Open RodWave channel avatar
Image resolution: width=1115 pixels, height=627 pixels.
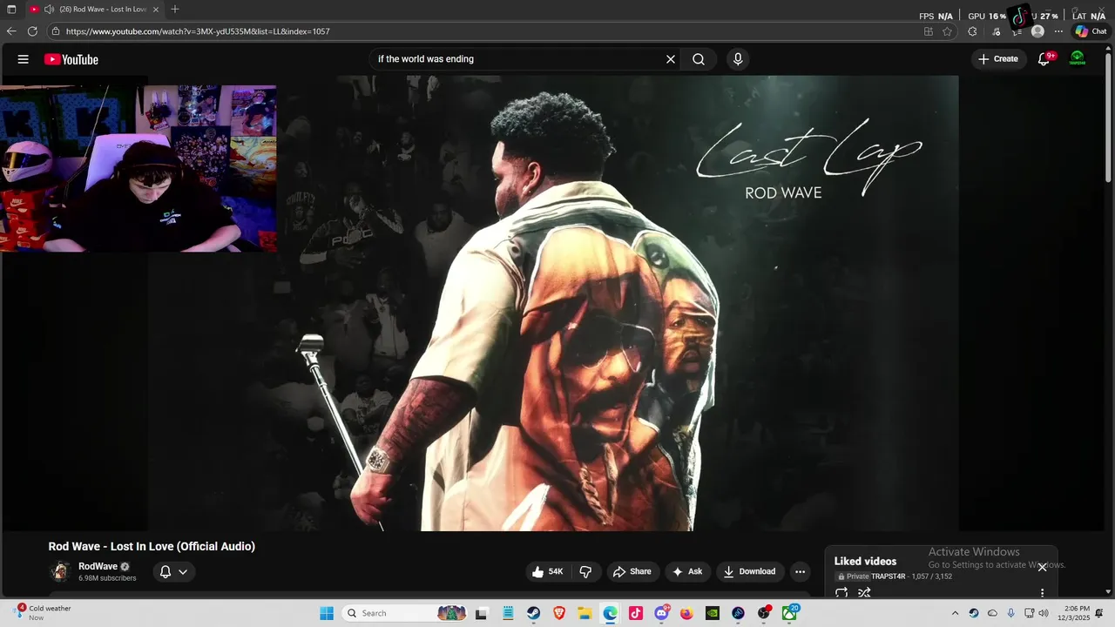click(60, 572)
